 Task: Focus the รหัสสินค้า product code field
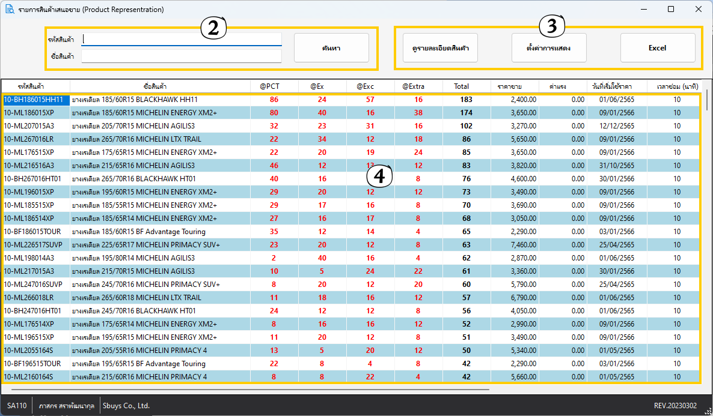point(182,39)
